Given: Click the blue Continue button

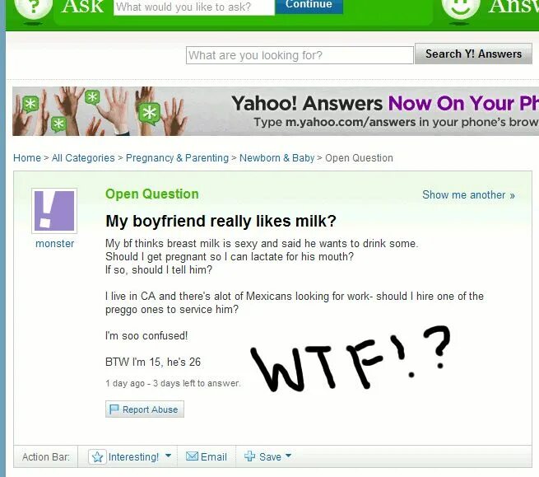Looking at the screenshot, I should point(309,6).
